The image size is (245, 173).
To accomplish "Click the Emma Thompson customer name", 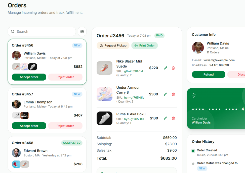I will [x=38, y=102].
